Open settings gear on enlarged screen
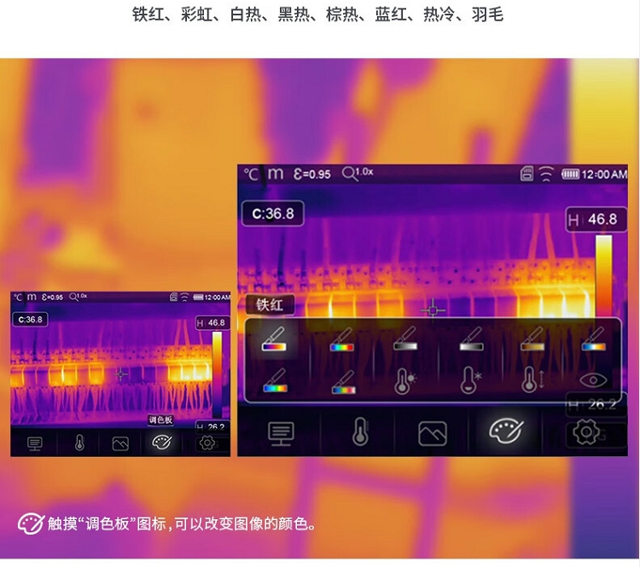640x567 pixels. point(585,432)
